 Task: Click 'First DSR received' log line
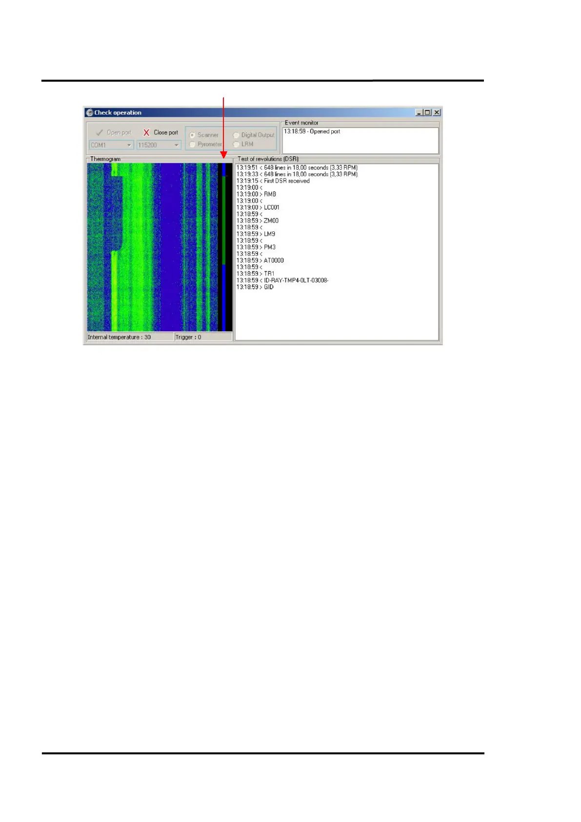(x=273, y=181)
